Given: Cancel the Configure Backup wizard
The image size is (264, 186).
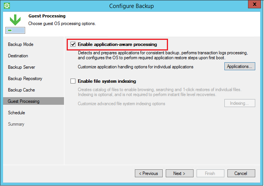Looking at the screenshot, I should tap(241, 173).
